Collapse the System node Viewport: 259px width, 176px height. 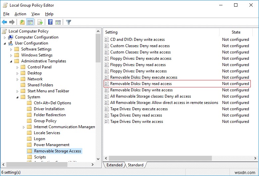click(x=17, y=97)
